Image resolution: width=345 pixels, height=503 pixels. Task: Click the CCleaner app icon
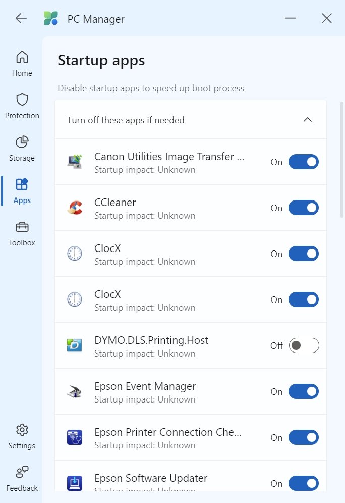click(75, 208)
